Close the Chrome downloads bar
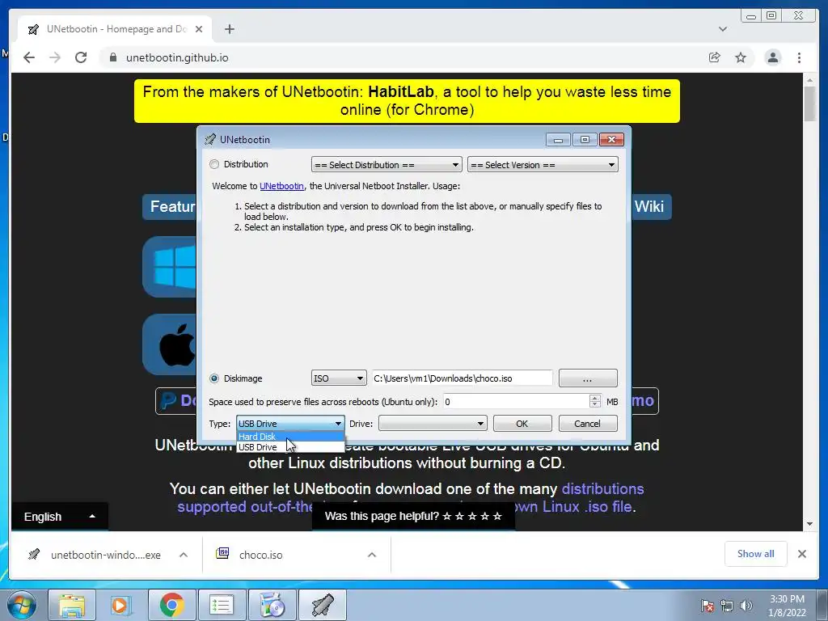Screen dimensions: 828x621 (x=801, y=554)
